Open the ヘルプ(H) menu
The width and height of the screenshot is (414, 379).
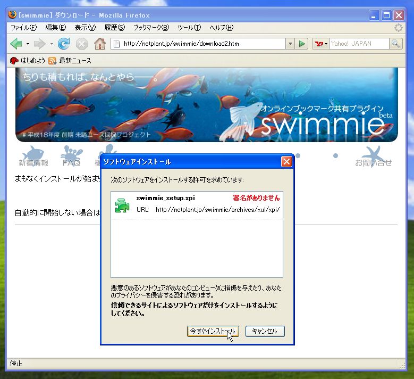[x=222, y=28]
